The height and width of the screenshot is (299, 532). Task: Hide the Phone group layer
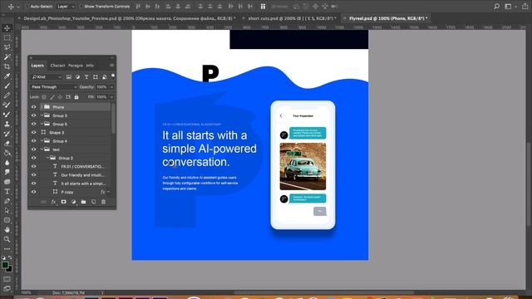tap(33, 107)
